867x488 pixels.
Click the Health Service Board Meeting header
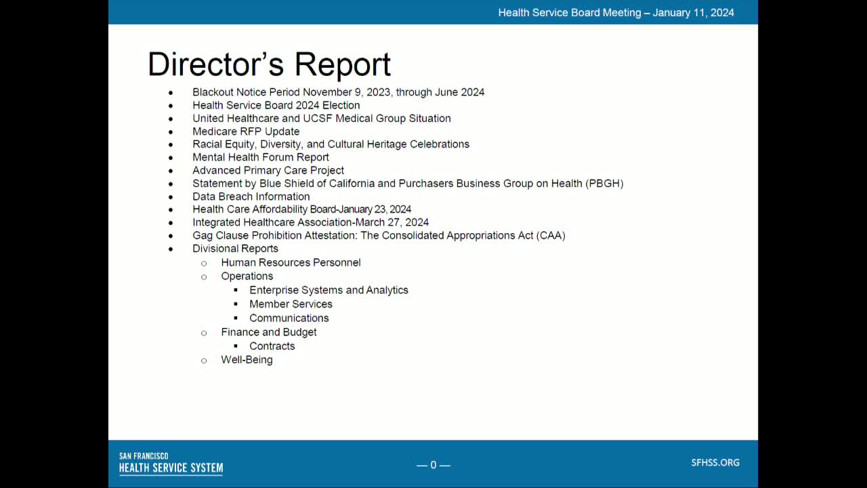[616, 12]
